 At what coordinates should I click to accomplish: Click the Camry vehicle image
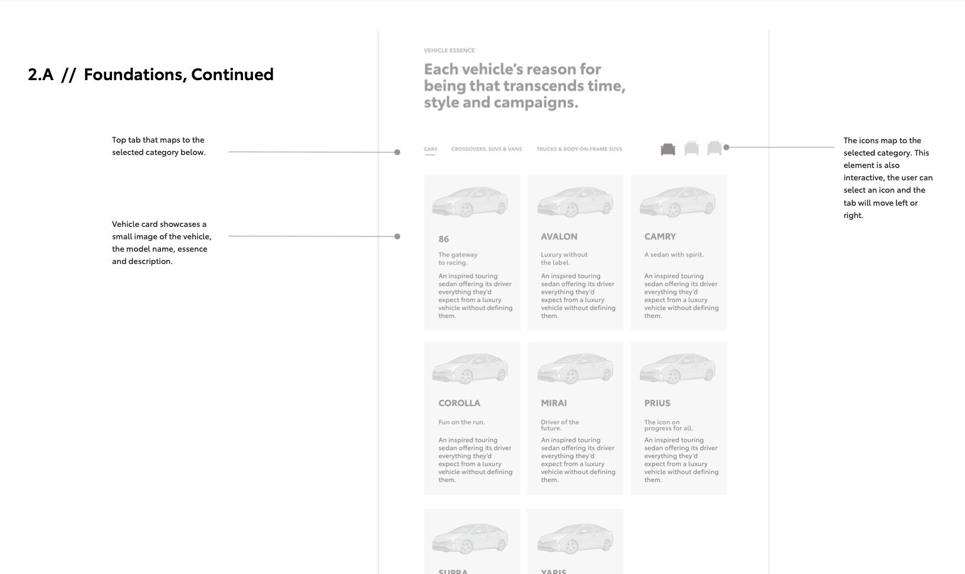coord(678,202)
